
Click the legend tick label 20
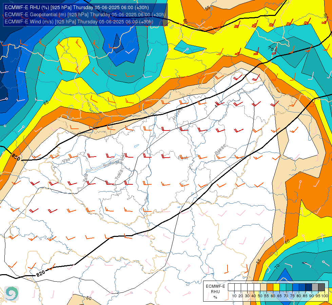[x=241, y=296]
